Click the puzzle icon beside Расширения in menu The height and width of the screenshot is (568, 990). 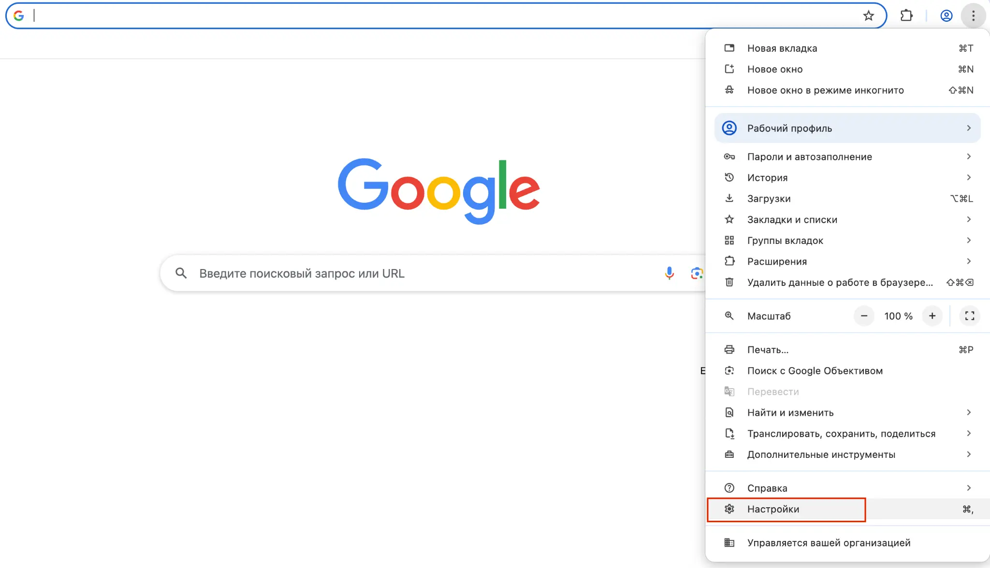[729, 261]
